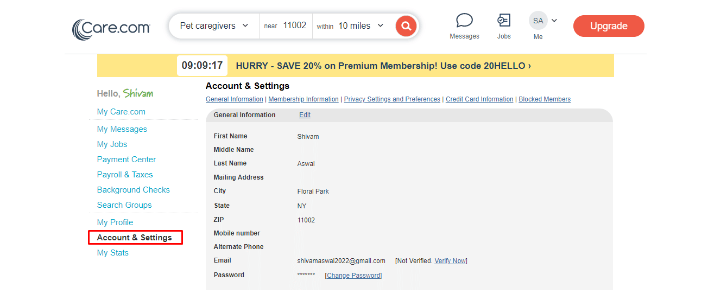Viewport: 708px width, 300px height.
Task: Open My Messages in sidebar
Action: pos(122,129)
